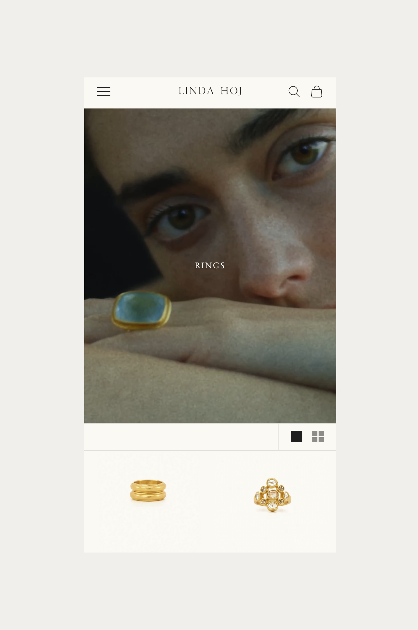Click the RINGS collection heading
This screenshot has width=418, height=630.
tap(210, 265)
